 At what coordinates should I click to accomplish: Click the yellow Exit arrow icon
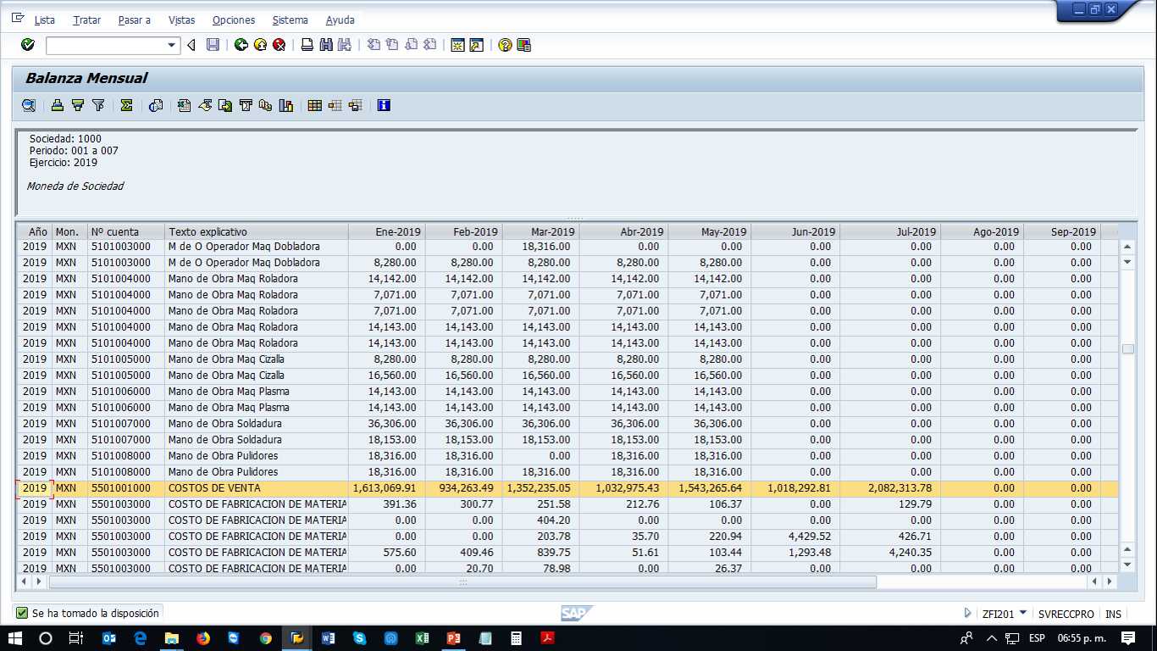click(x=260, y=45)
